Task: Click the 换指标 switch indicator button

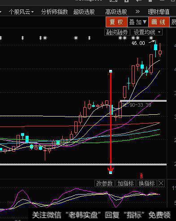Action: [x=146, y=183]
